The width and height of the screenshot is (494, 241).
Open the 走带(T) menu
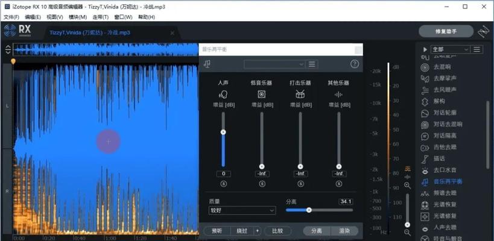pyautogui.click(x=101, y=17)
